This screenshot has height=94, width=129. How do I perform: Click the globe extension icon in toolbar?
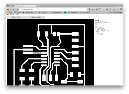[x=107, y=9]
